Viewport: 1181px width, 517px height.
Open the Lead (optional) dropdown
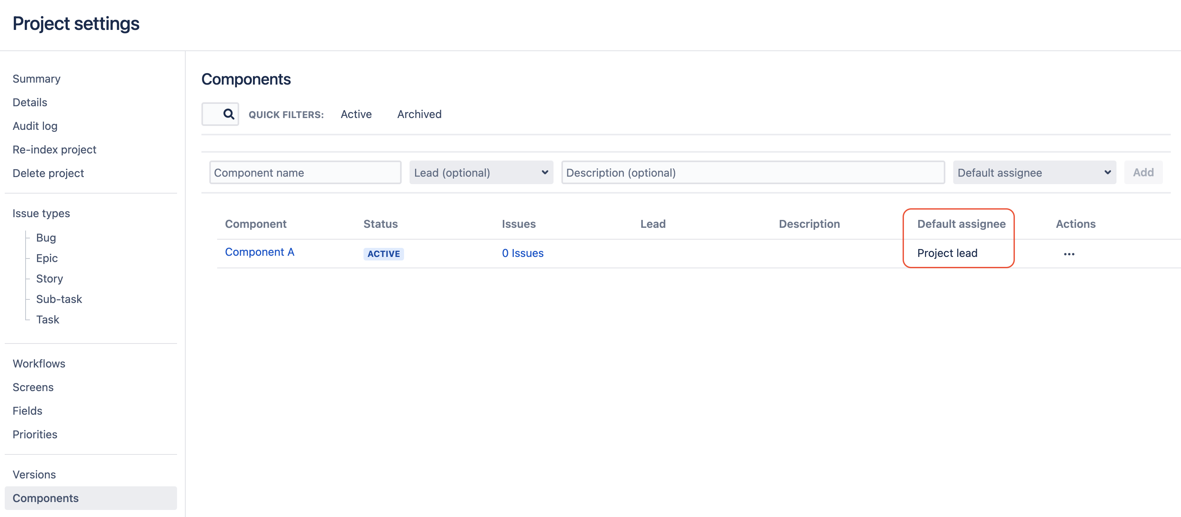click(x=480, y=172)
